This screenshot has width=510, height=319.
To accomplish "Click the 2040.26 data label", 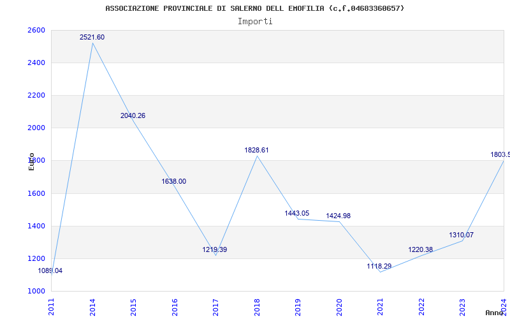I will [133, 116].
